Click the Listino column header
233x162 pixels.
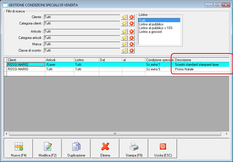pyautogui.click(x=87, y=60)
